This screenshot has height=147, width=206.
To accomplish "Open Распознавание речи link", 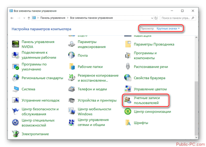I will [x=151, y=67].
